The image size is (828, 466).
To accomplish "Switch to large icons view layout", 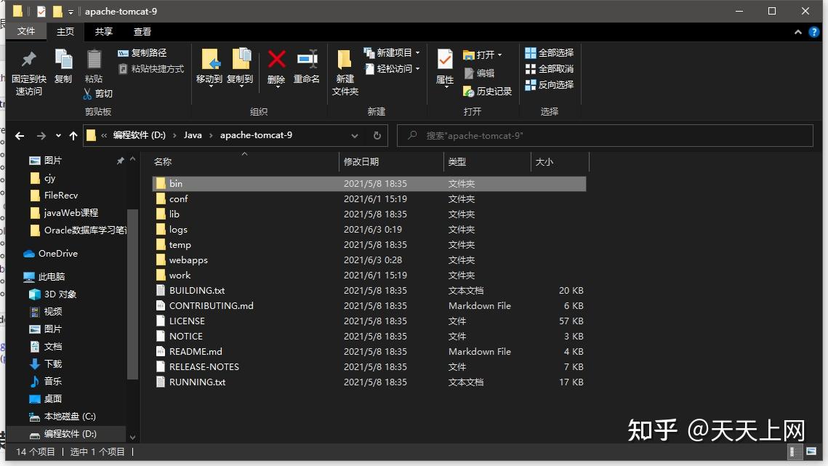I will 811,451.
